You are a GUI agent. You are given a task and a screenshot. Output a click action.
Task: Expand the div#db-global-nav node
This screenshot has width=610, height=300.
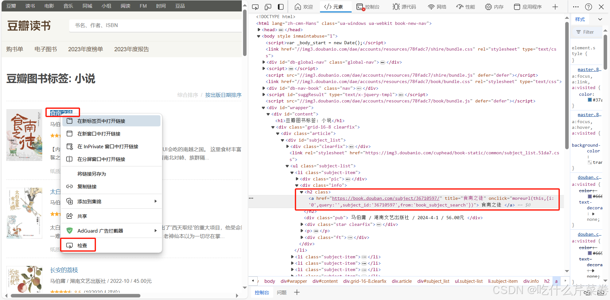264,62
